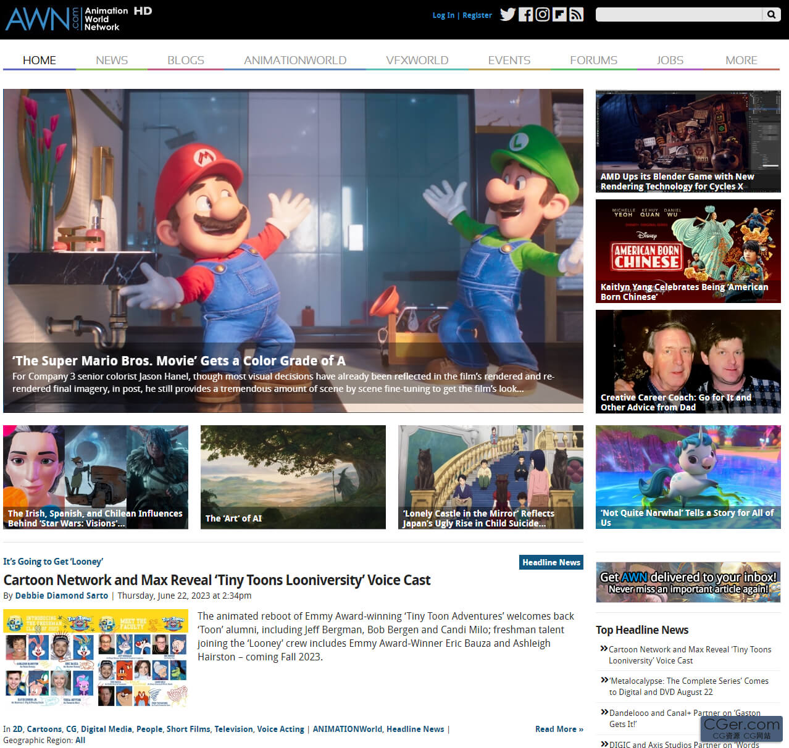The image size is (789, 748).
Task: Open sidebar link 'DIGIC and Axis Studios Partner'
Action: 685,744
